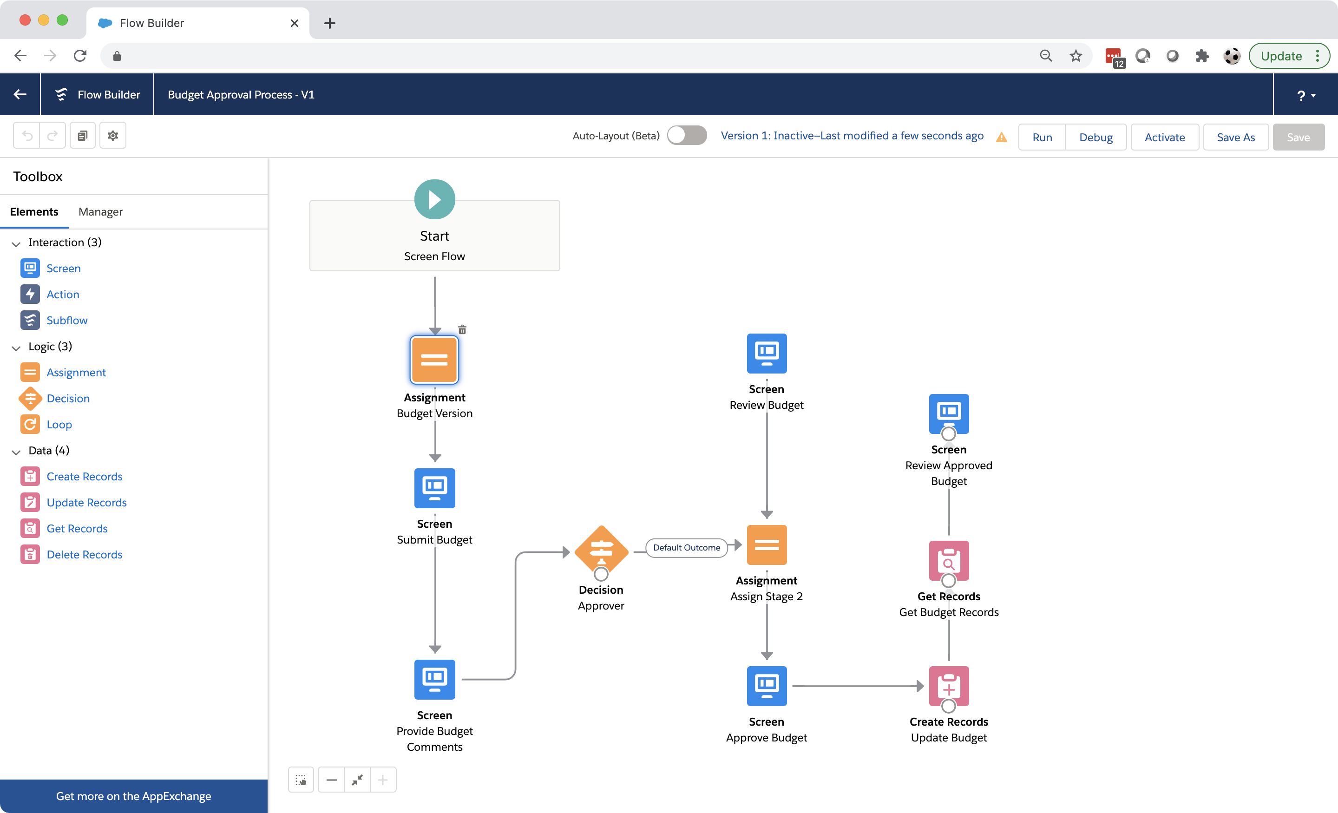Image resolution: width=1338 pixels, height=813 pixels.
Task: Click the Run button to test flow
Action: (x=1043, y=136)
